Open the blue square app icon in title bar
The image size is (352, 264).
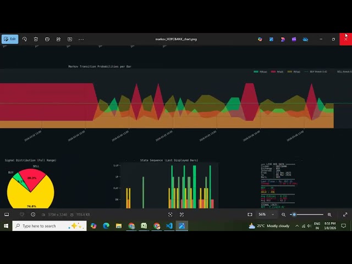tap(271, 39)
